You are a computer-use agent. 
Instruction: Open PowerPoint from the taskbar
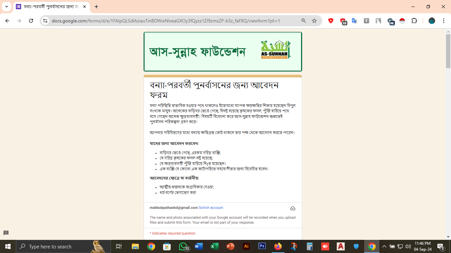click(230, 246)
